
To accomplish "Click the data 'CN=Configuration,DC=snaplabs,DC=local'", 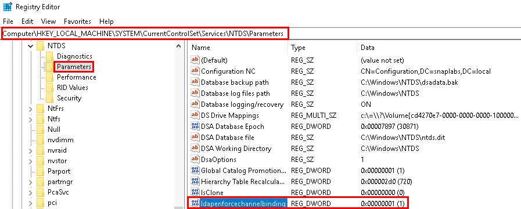I will (426, 71).
